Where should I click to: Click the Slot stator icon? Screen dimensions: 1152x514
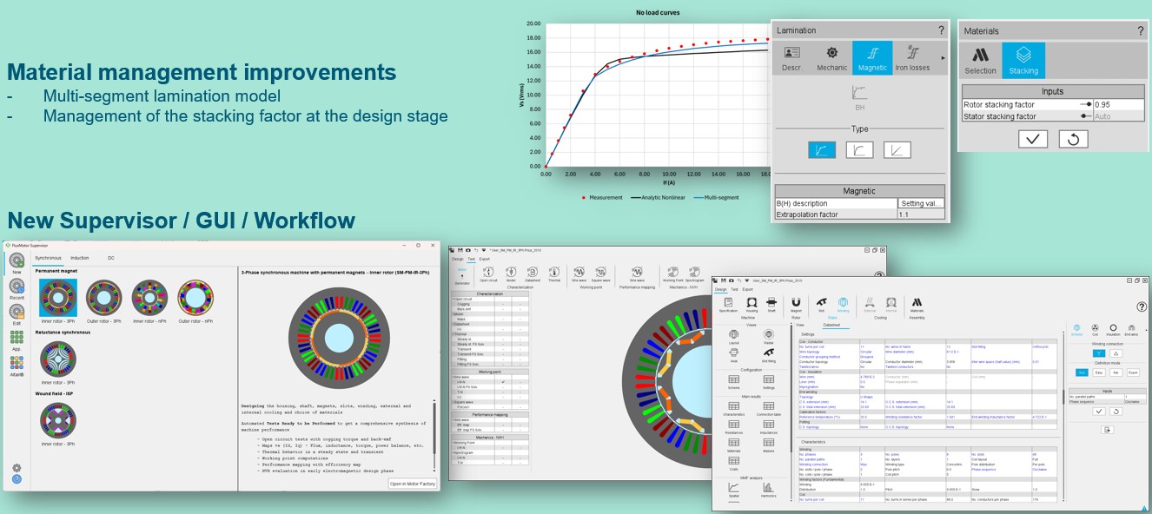point(822,306)
